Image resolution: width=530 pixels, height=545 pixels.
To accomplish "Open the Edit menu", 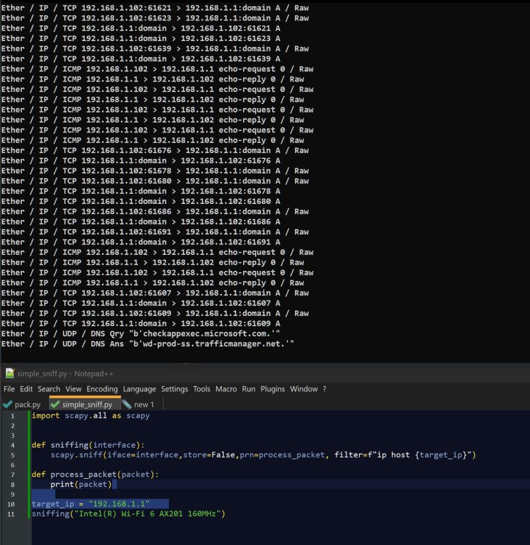I will point(26,389).
